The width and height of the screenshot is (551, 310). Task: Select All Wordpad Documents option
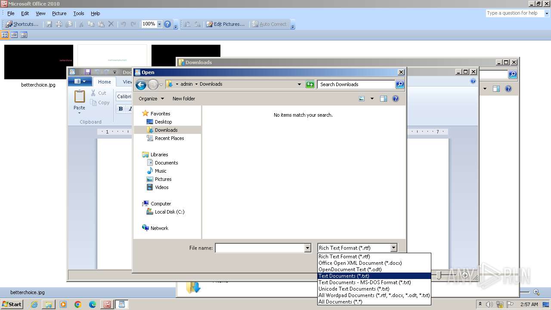(374, 295)
